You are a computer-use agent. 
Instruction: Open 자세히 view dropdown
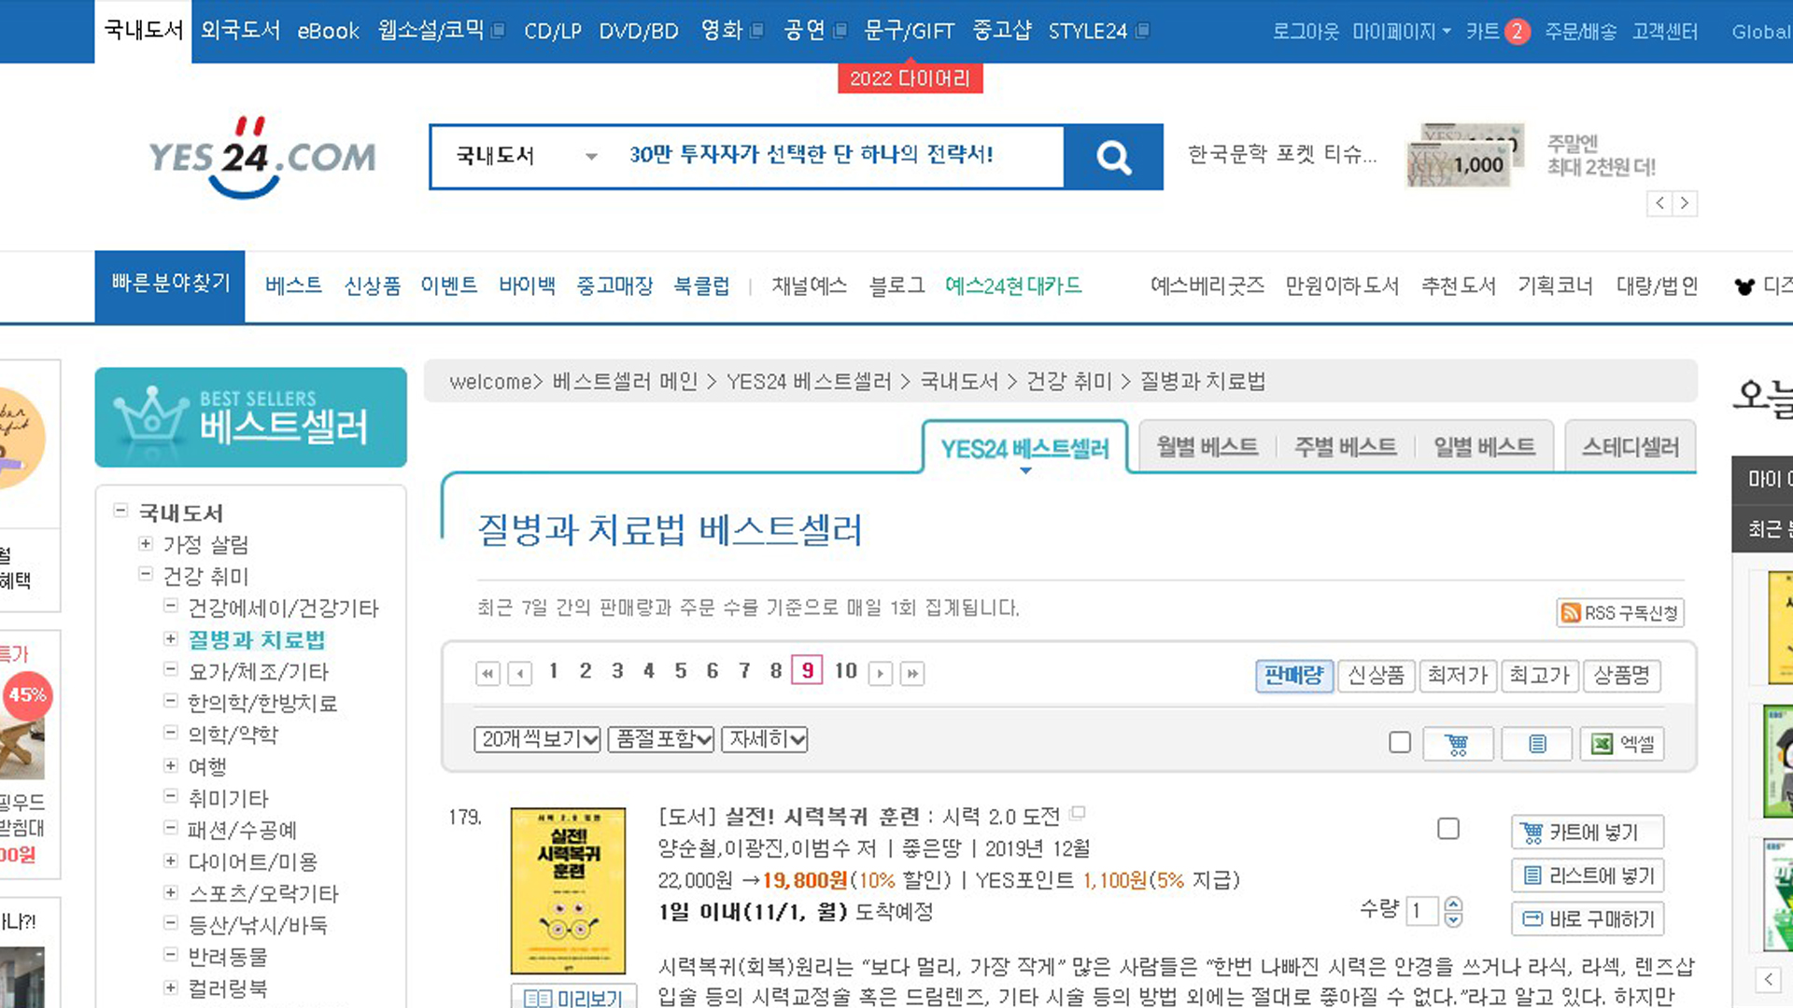tap(764, 739)
